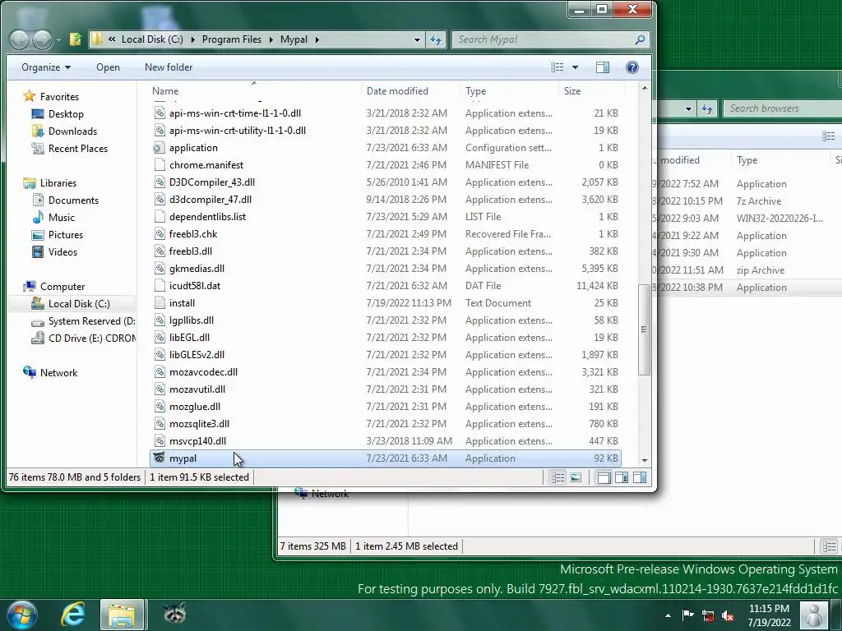Select api-ms-win-crt-time-l1-1-0.dll file
The image size is (842, 631).
tap(234, 113)
